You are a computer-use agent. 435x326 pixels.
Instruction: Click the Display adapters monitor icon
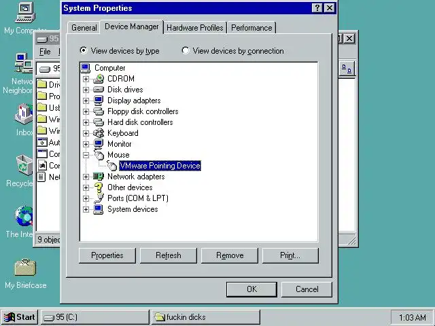tap(99, 101)
